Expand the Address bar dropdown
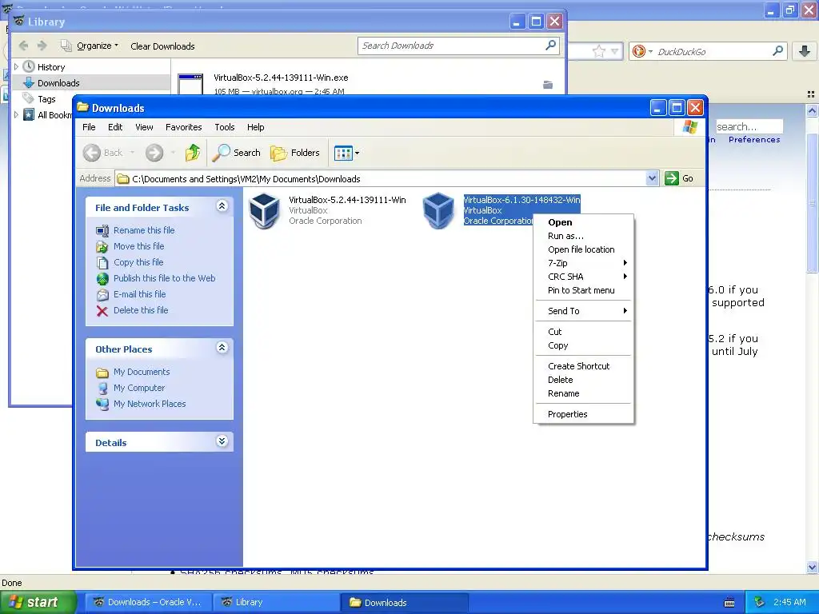Image resolution: width=819 pixels, height=614 pixels. [x=652, y=178]
